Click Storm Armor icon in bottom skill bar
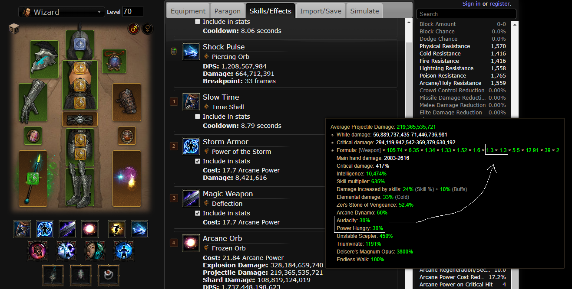Viewport: 572px width, 289px height. point(45,229)
